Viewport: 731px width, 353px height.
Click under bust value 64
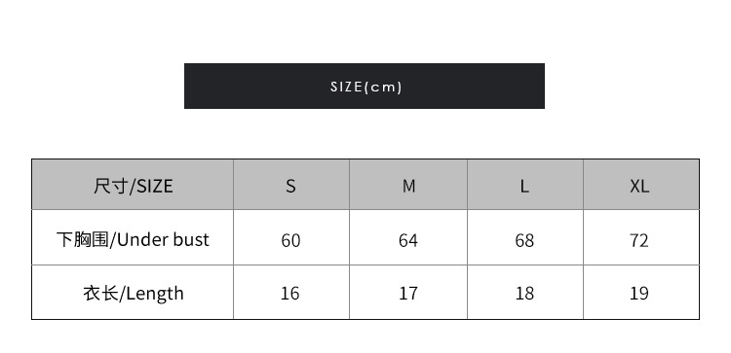[x=408, y=240]
